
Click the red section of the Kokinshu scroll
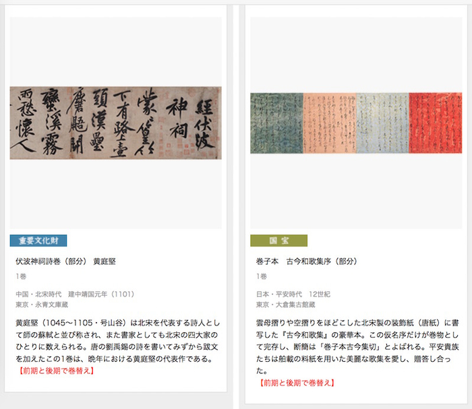tap(436, 123)
